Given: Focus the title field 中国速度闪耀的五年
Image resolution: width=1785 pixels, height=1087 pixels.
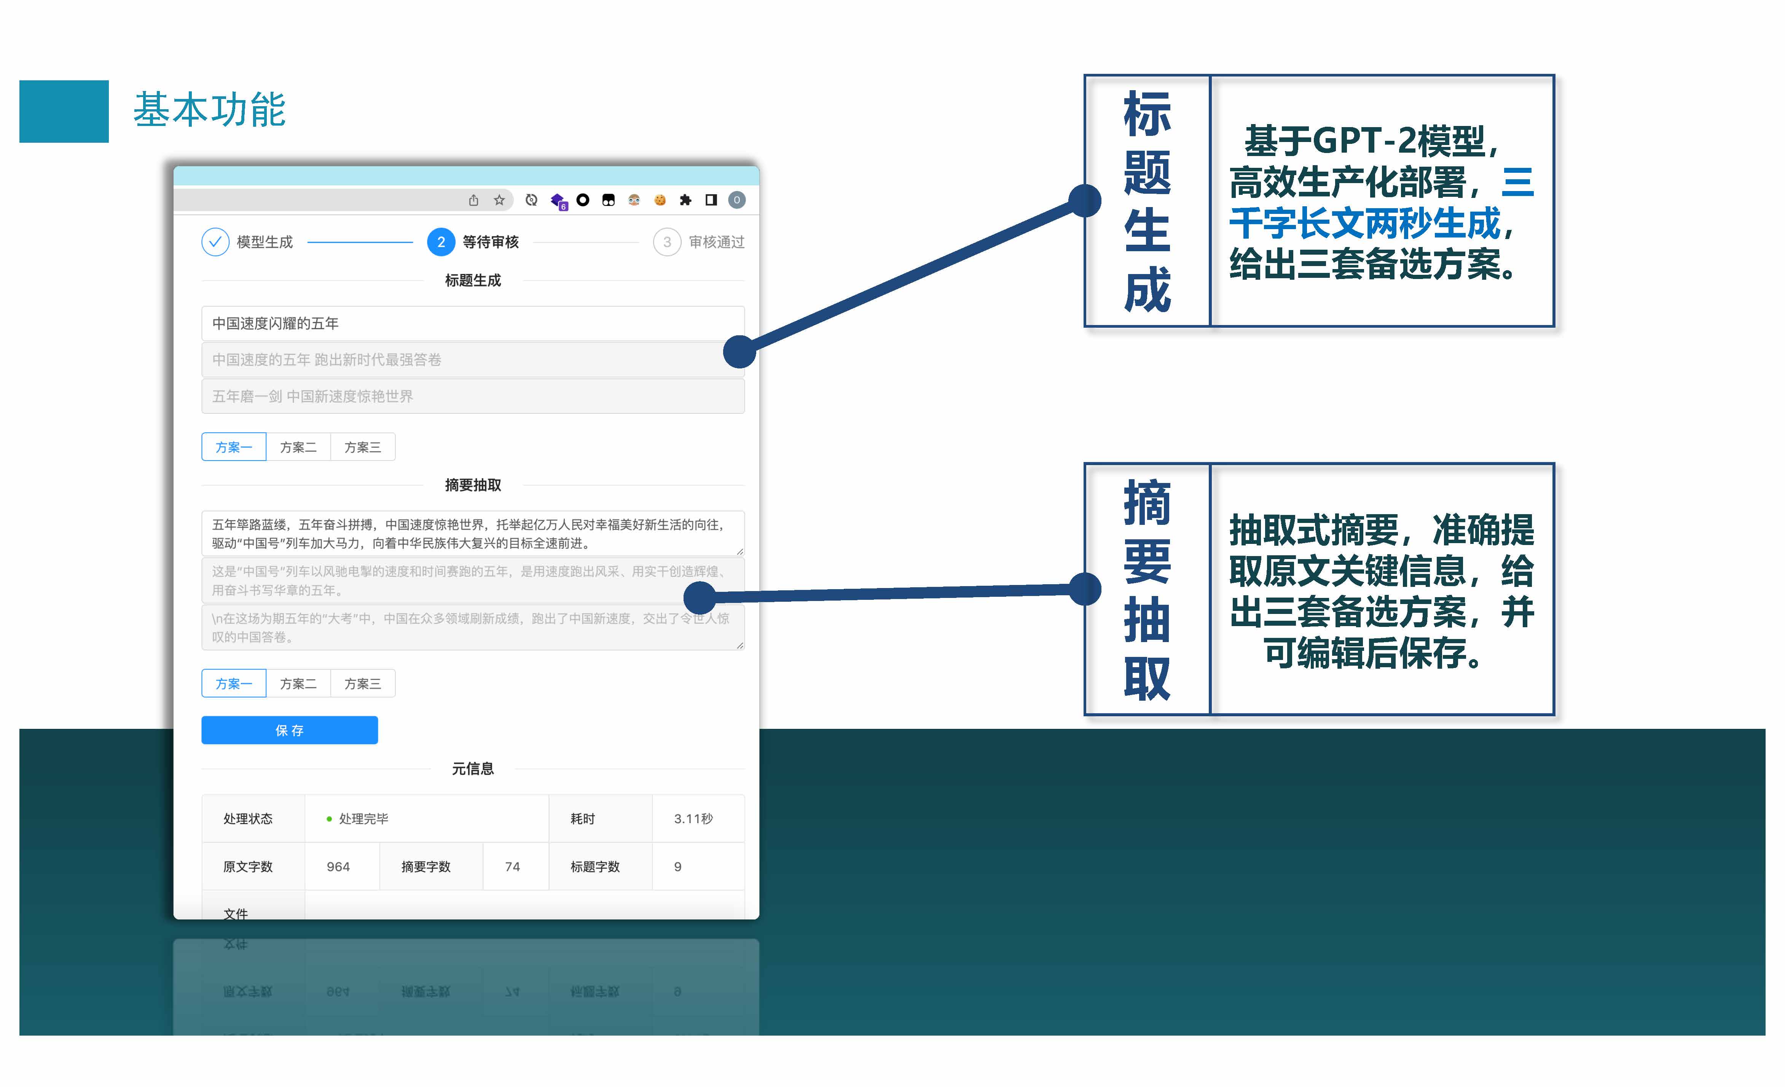Looking at the screenshot, I should [x=473, y=323].
